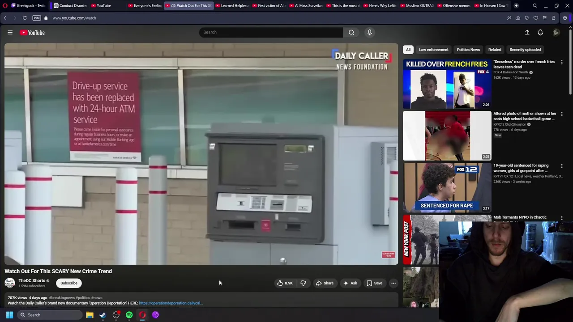Reload the current page

pyautogui.click(x=25, y=18)
